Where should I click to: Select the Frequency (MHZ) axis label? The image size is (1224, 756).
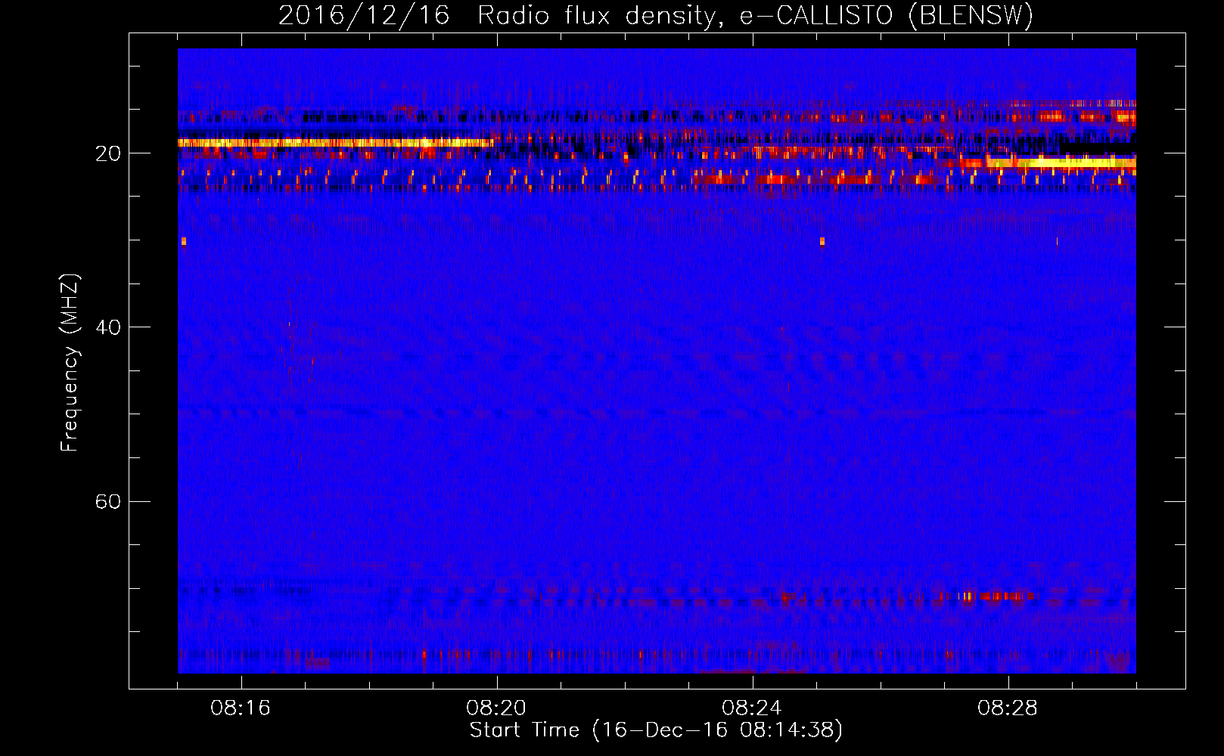[x=70, y=362]
